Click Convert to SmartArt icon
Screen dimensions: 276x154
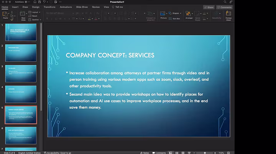coord(150,13)
